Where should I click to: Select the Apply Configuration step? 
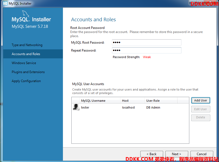point(26,81)
